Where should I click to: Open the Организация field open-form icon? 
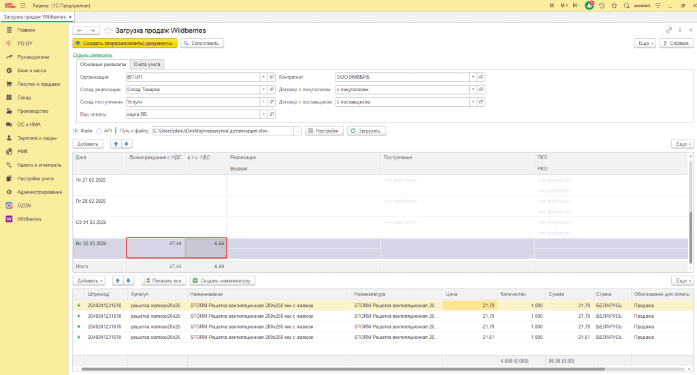(272, 77)
